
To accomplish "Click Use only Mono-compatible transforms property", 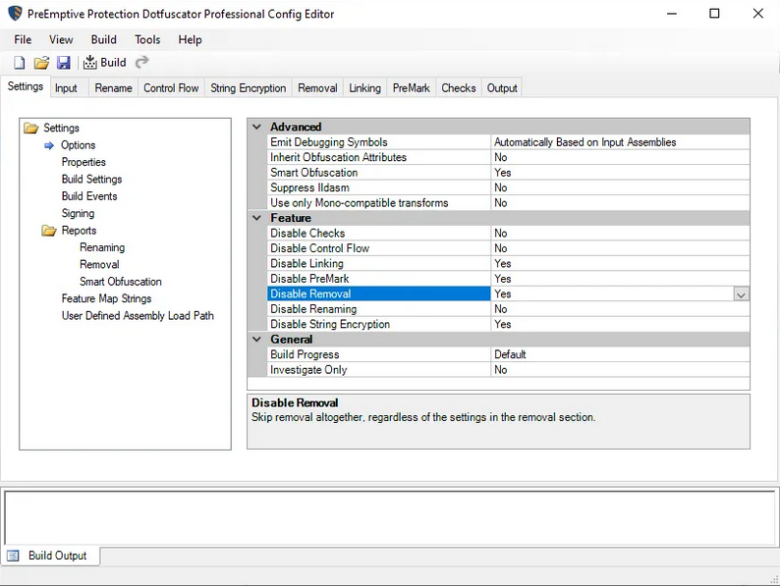I will (x=379, y=203).
